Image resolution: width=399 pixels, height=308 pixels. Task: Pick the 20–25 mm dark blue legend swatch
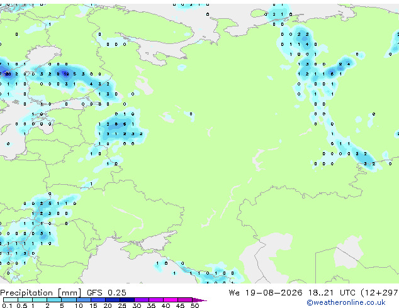pyautogui.click(x=113, y=300)
